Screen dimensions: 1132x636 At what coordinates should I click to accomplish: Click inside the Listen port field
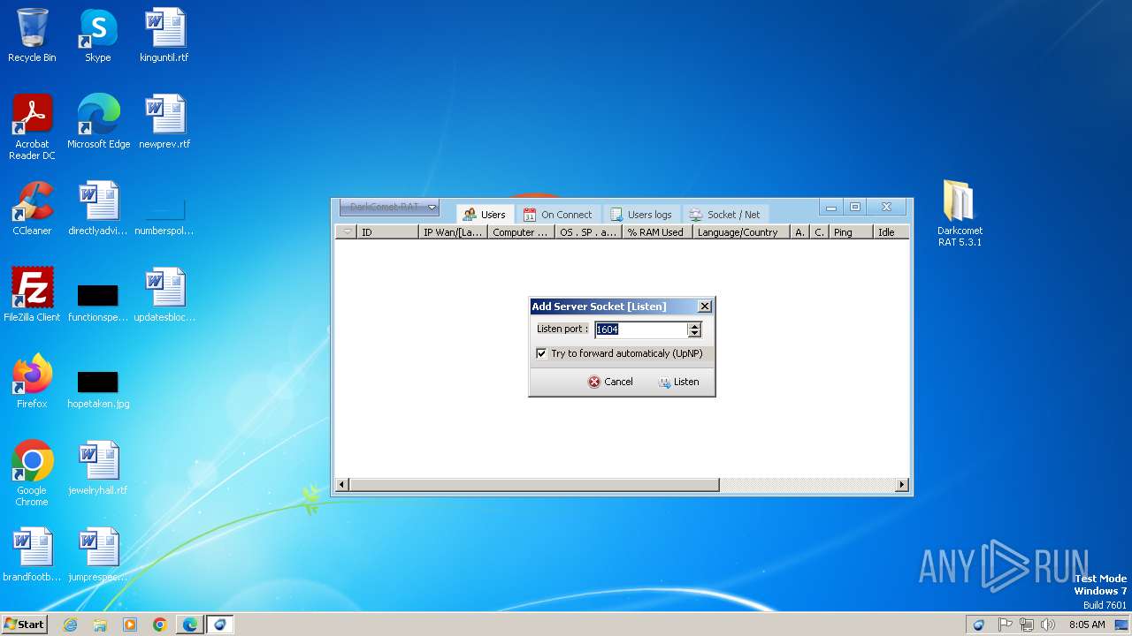click(641, 329)
